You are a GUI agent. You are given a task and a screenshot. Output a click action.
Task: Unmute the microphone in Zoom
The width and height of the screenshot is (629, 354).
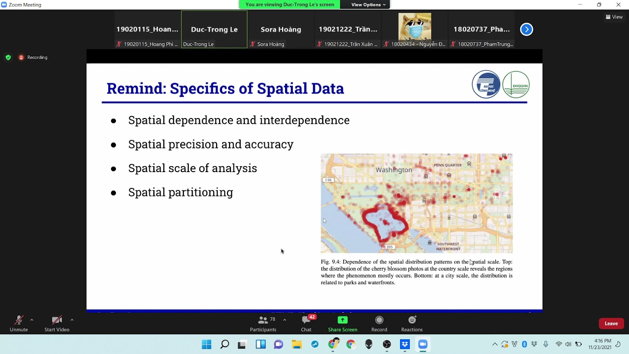pyautogui.click(x=19, y=324)
